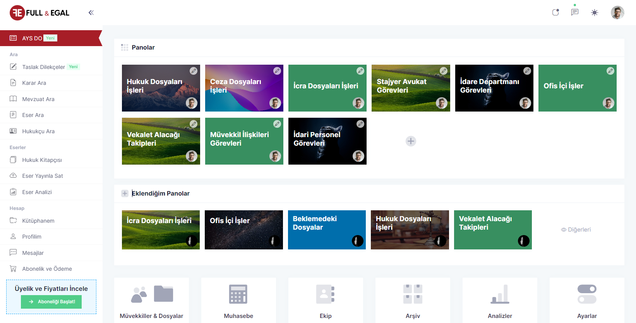Collapse the sidebar with double-chevron icon
The height and width of the screenshot is (323, 636).
91,13
